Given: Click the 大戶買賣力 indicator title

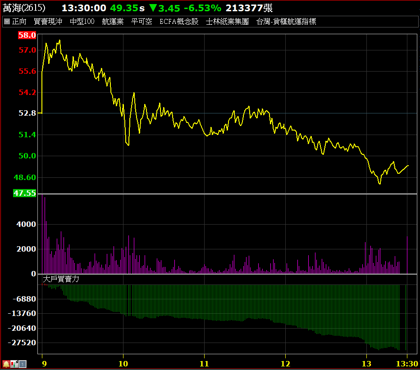Looking at the screenshot, I should point(61,279).
